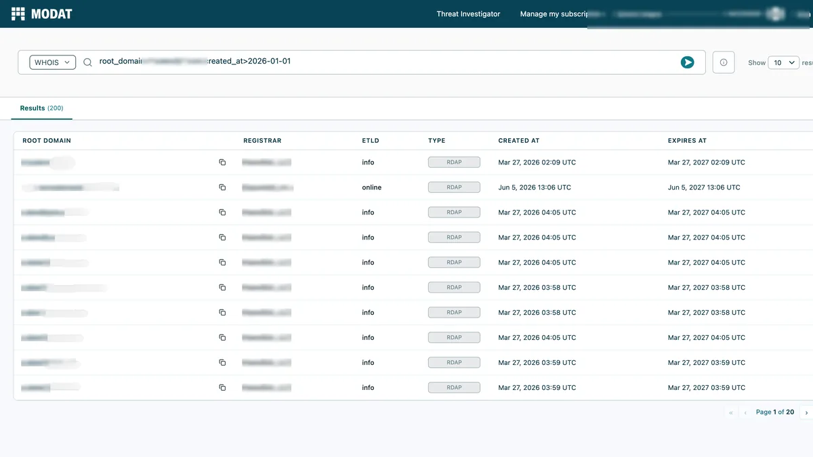Go to first page of results

click(x=730, y=412)
